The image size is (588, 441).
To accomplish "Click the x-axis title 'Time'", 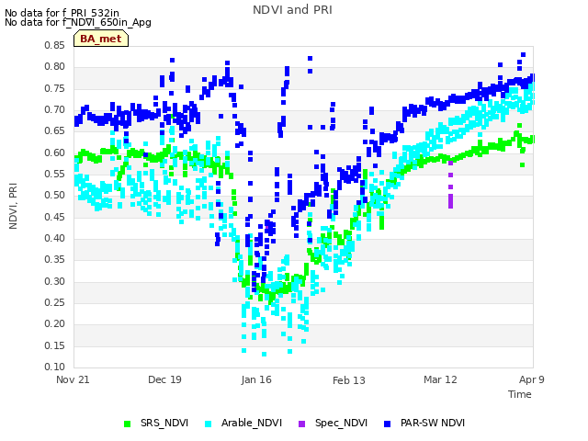I will pos(520,394).
